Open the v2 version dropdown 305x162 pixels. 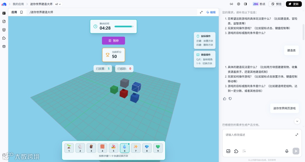[x=58, y=4]
